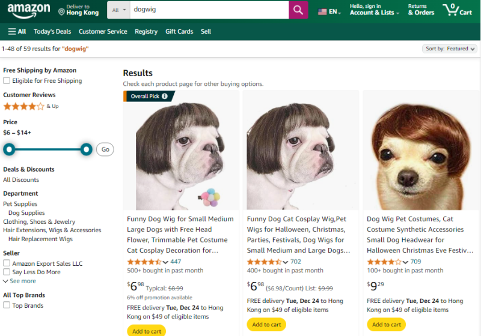Click the right price slider handle
This screenshot has width=481, height=336.
point(87,149)
